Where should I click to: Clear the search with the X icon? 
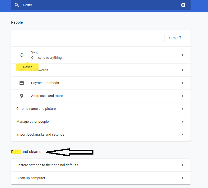click(183, 5)
